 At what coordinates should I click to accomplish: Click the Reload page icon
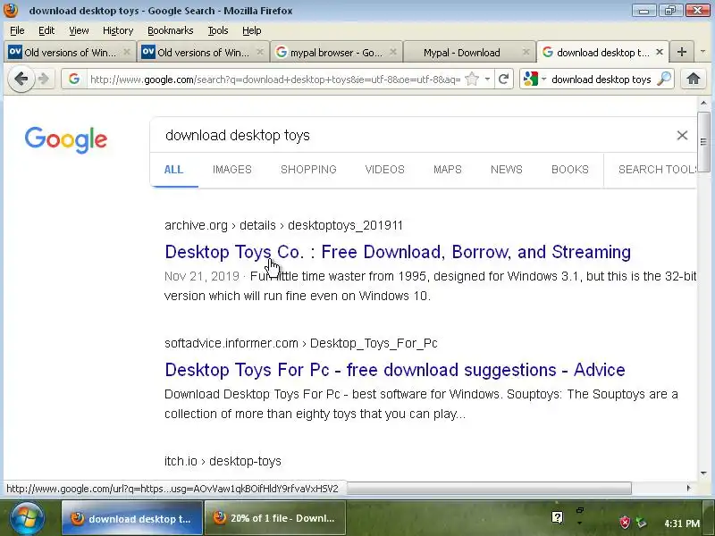coord(503,80)
